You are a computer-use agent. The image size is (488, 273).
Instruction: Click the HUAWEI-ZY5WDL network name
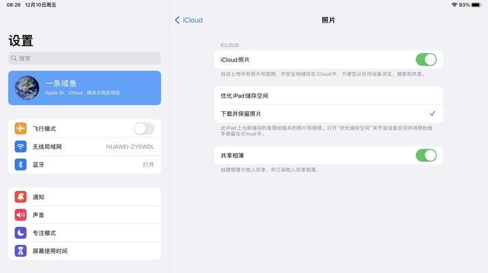pos(130,147)
